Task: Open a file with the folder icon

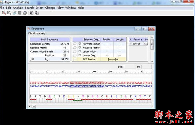Action: 15,13
